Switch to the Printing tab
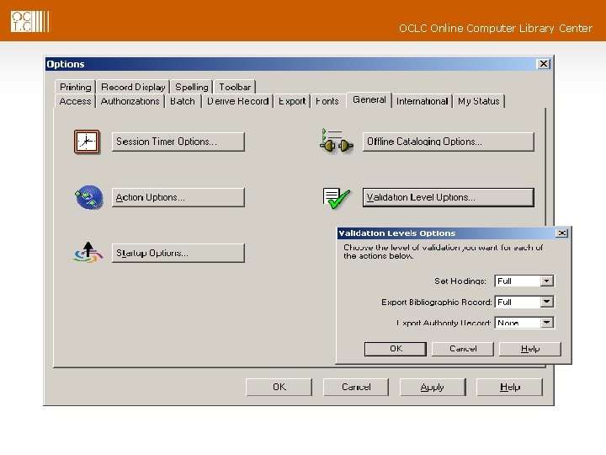 pyautogui.click(x=76, y=87)
